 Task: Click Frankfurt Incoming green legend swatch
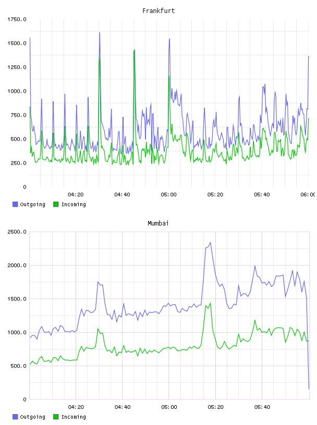pos(56,204)
